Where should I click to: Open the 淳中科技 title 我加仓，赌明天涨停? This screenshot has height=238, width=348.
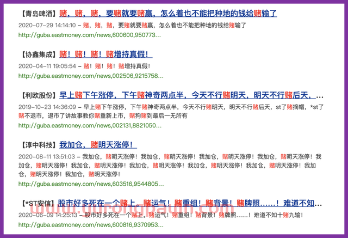[x=98, y=145]
